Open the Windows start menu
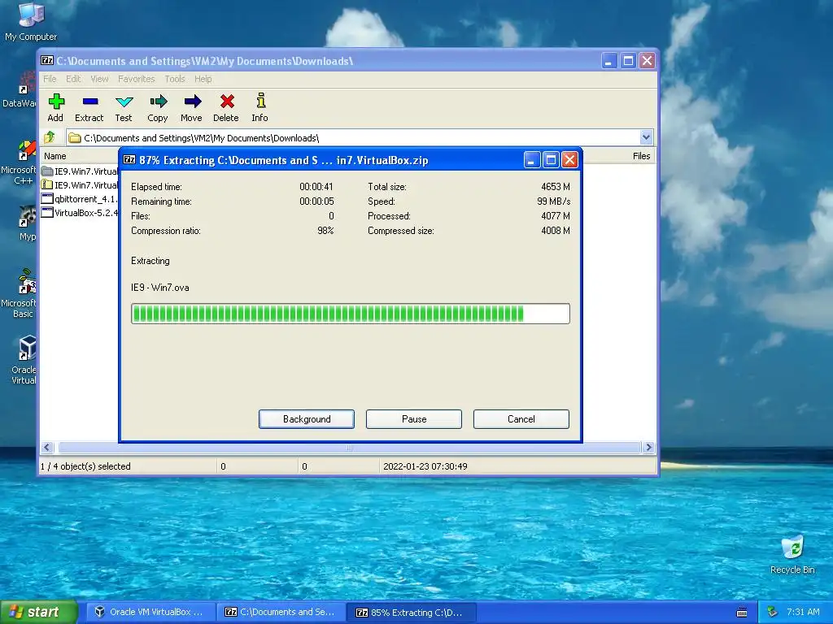The height and width of the screenshot is (624, 833). (38, 613)
